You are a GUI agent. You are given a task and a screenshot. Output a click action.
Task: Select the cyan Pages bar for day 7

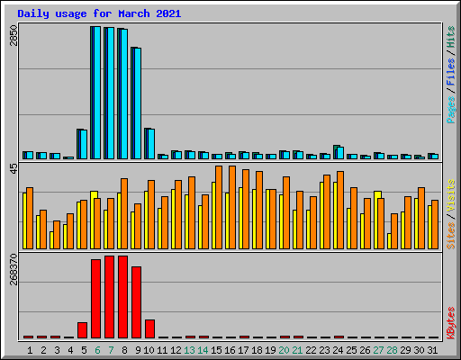coord(111,94)
